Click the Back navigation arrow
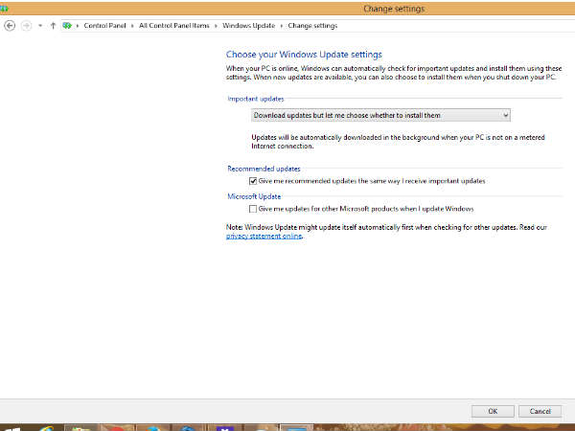The image size is (575, 431). pyautogui.click(x=10, y=25)
